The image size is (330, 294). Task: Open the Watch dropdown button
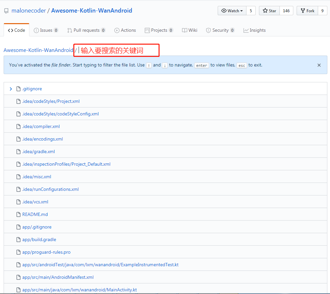tap(232, 11)
